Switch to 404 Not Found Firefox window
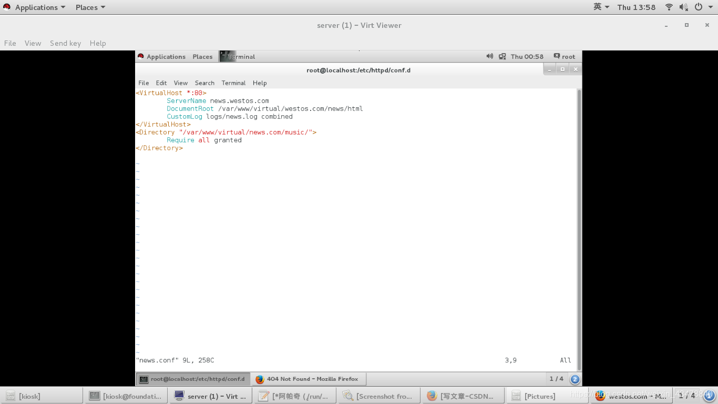The image size is (718, 404). (307, 379)
